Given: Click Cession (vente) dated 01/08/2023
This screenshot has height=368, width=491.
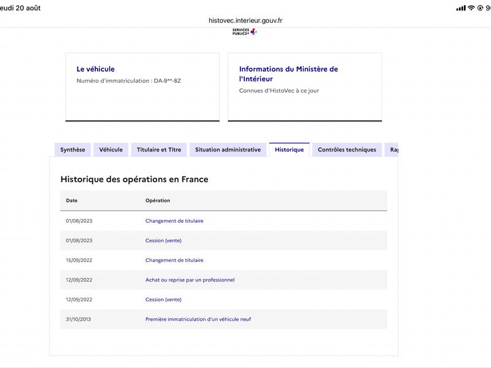Looking at the screenshot, I should point(163,240).
